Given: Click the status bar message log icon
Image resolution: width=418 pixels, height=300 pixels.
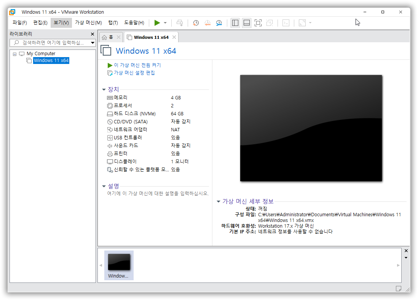Looking at the screenshot, I should (399, 289).
